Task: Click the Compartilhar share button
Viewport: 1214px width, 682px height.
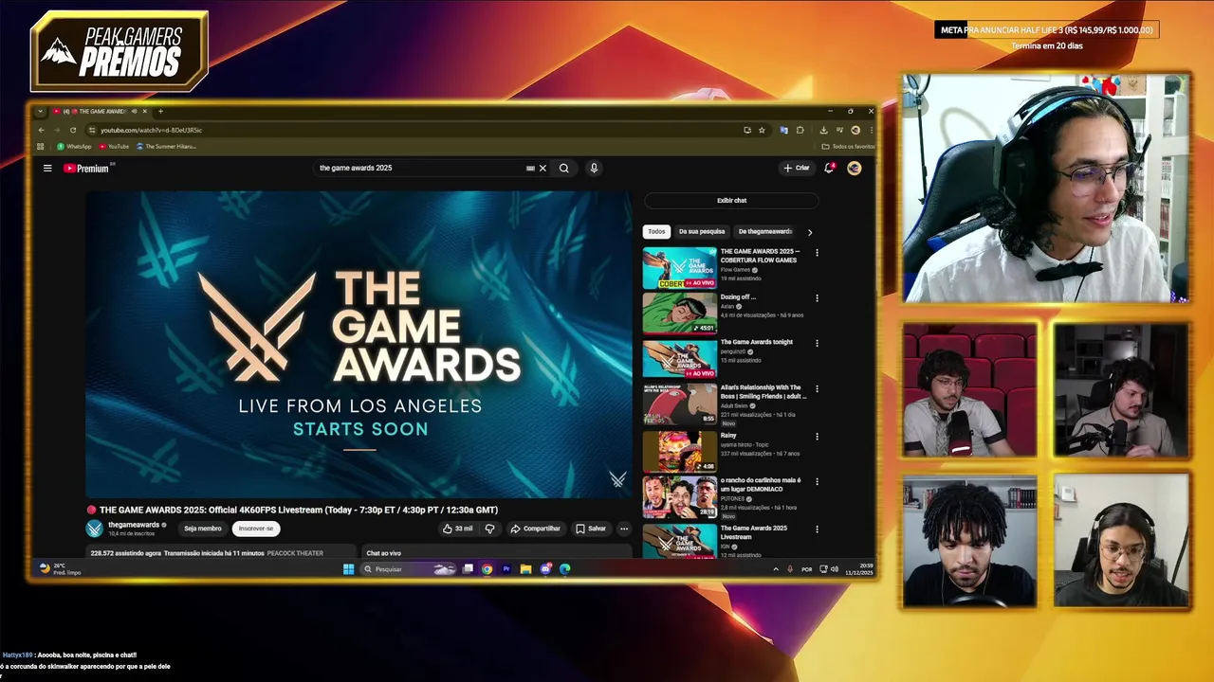Action: coord(535,529)
